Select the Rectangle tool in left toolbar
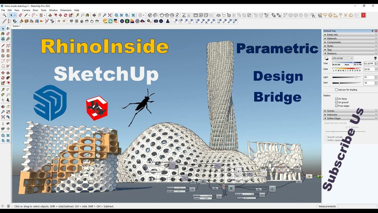Image resolution: width=378 pixels, height=213 pixels. (3, 51)
